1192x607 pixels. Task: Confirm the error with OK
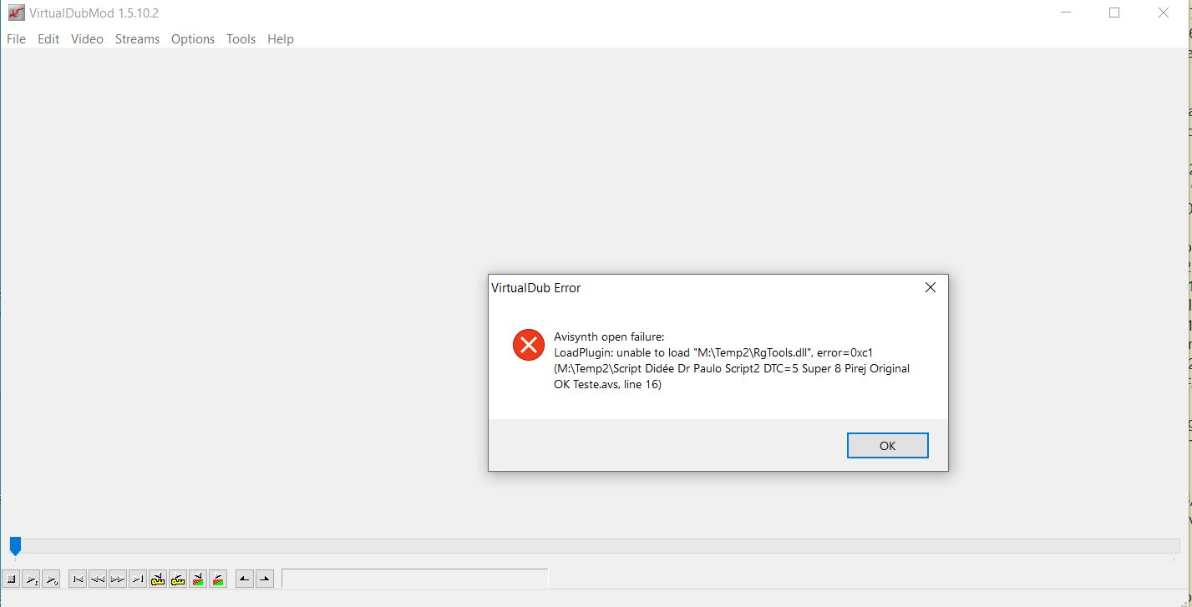(887, 446)
